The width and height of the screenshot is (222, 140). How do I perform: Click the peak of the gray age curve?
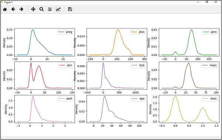pyautogui.click(x=105, y=96)
